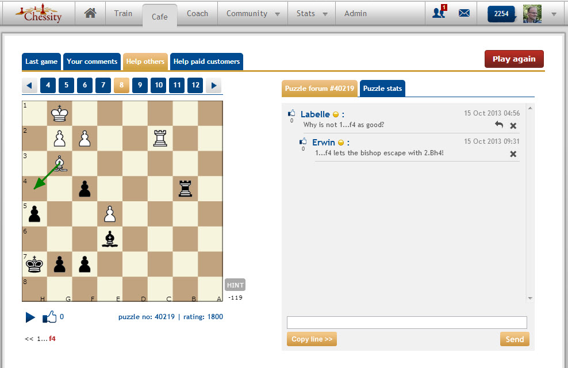Click the white pawn on f2

pyautogui.click(x=85, y=139)
